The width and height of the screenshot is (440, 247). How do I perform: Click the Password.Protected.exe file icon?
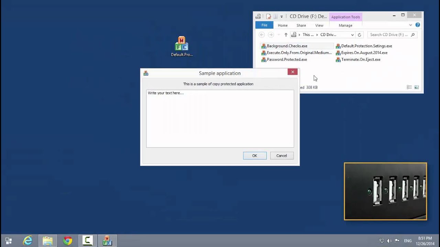tap(264, 60)
